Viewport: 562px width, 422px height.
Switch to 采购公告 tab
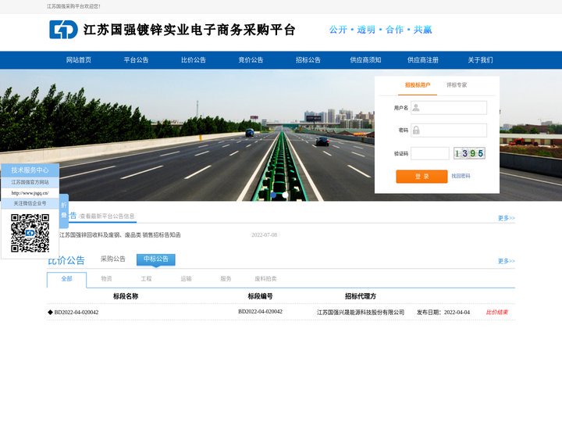click(x=113, y=259)
